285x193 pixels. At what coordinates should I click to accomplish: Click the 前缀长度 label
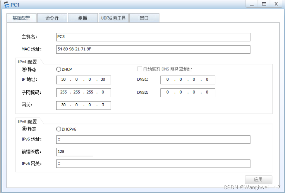[32, 152]
